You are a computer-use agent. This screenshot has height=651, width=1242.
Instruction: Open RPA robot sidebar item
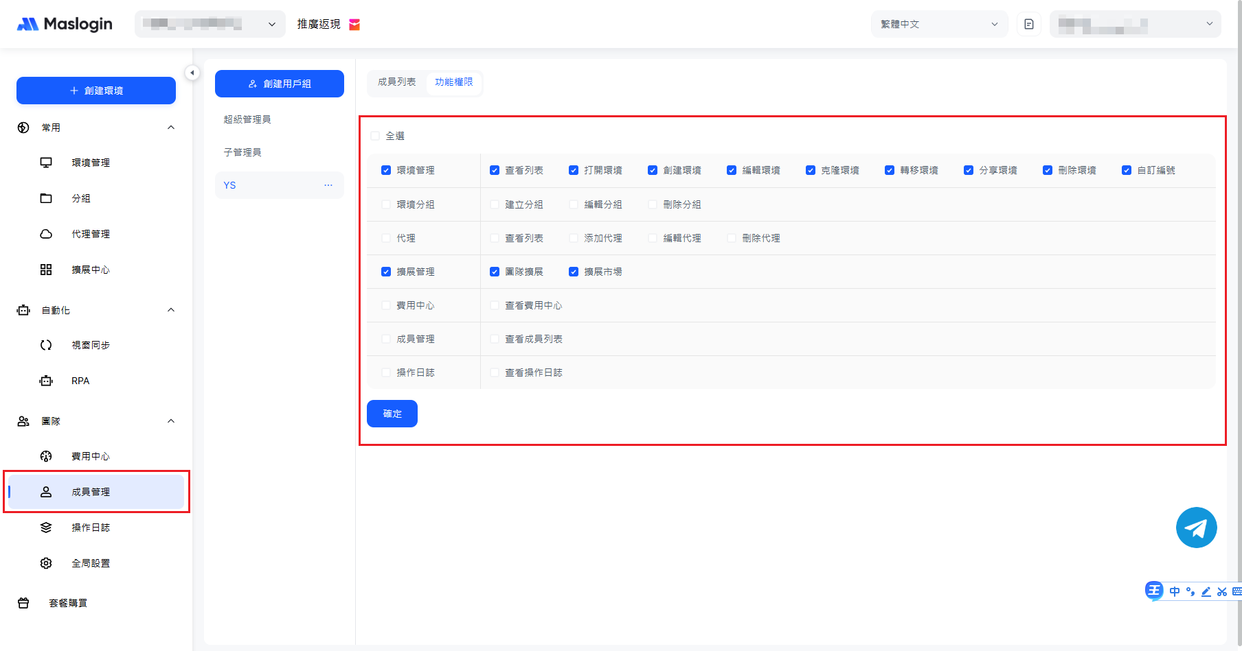(x=80, y=381)
